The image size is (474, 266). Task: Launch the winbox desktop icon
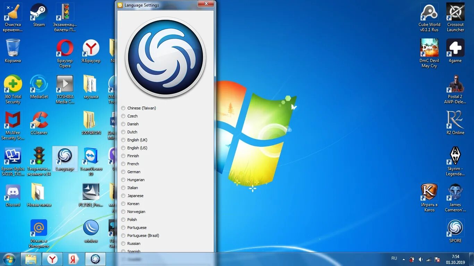91,231
